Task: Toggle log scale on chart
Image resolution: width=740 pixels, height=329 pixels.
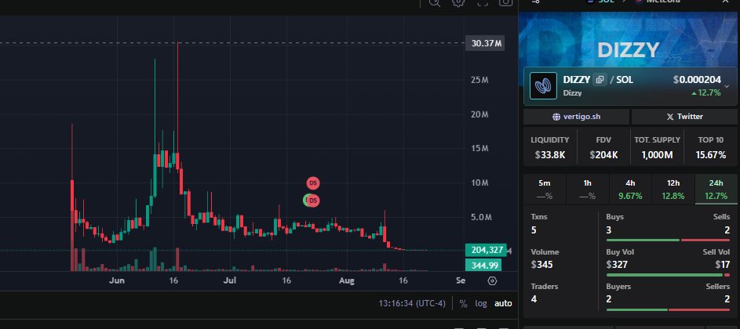Action: point(481,304)
